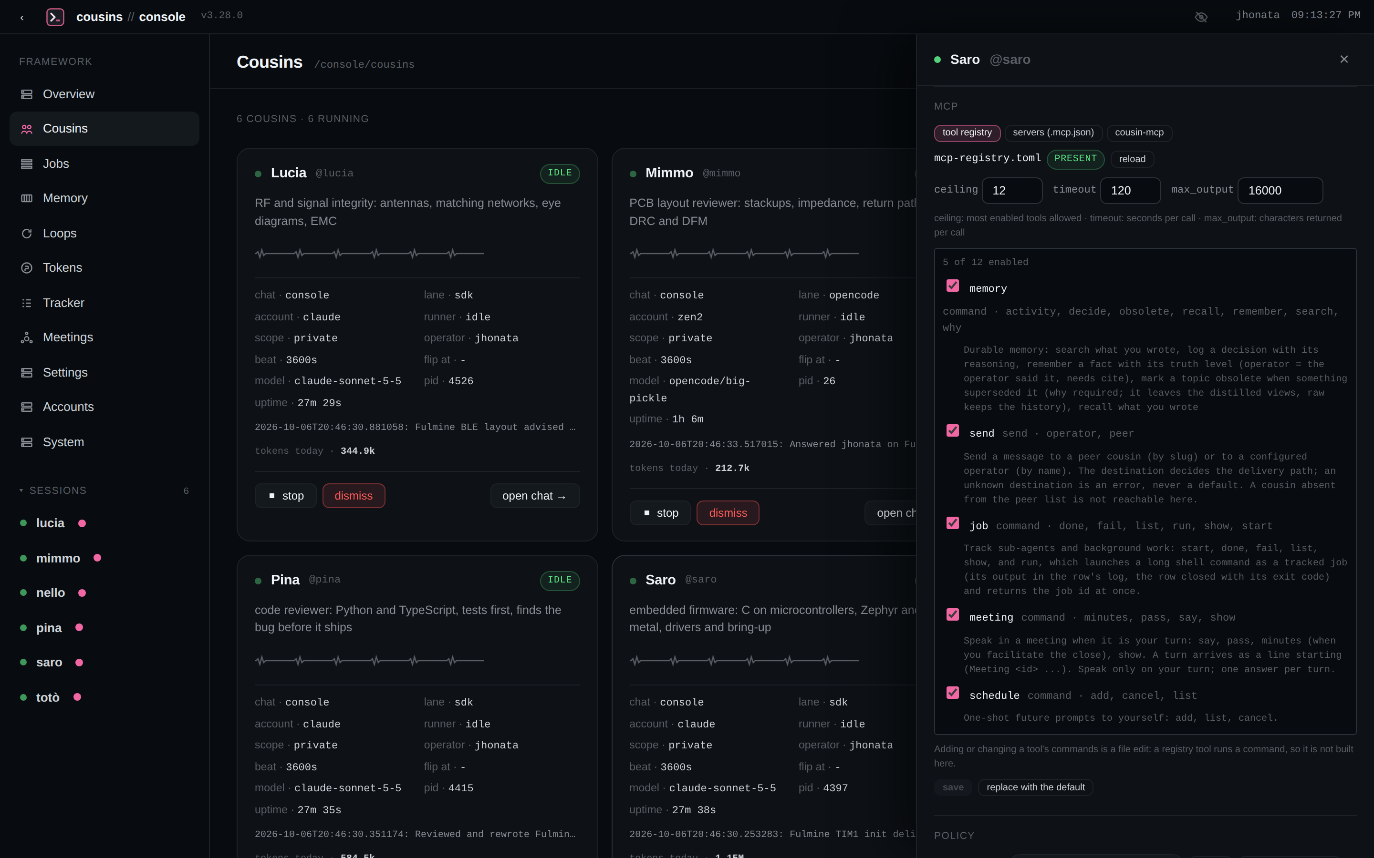Open the totò session in the sidebar

point(104,697)
